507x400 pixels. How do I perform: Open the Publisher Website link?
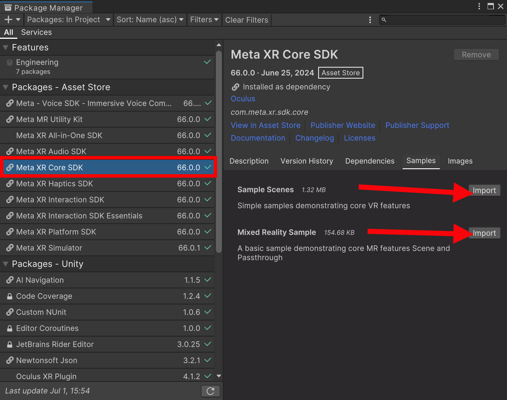(343, 125)
